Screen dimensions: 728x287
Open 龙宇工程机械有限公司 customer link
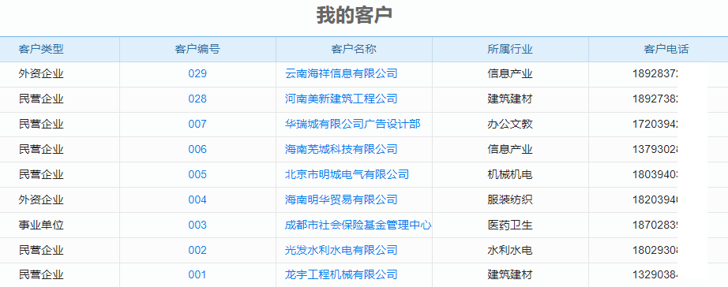point(341,275)
